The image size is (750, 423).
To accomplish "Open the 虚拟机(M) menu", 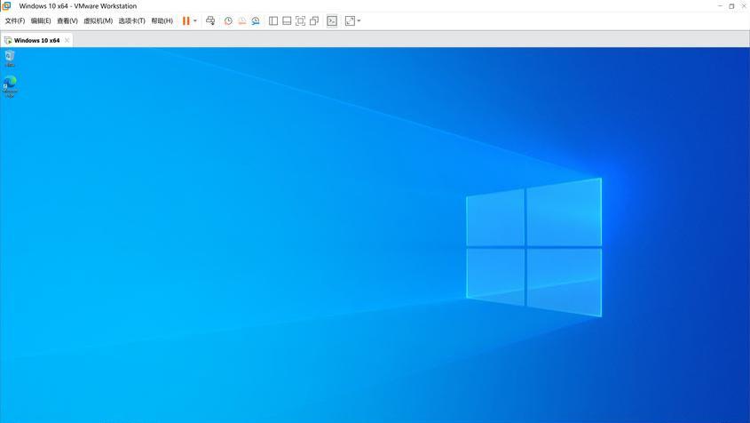I will click(98, 21).
